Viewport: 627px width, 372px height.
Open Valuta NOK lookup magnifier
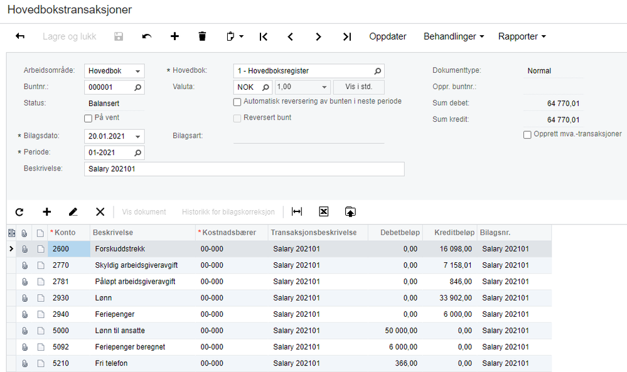click(x=265, y=87)
